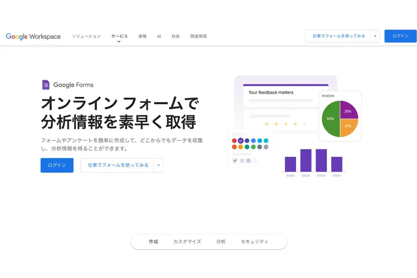Click the Your feedback matters form card

click(x=281, y=96)
